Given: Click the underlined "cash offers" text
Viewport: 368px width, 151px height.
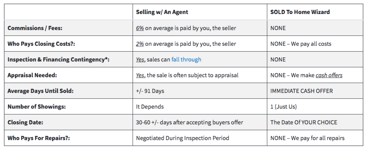Looking at the screenshot, I should [x=329, y=75].
